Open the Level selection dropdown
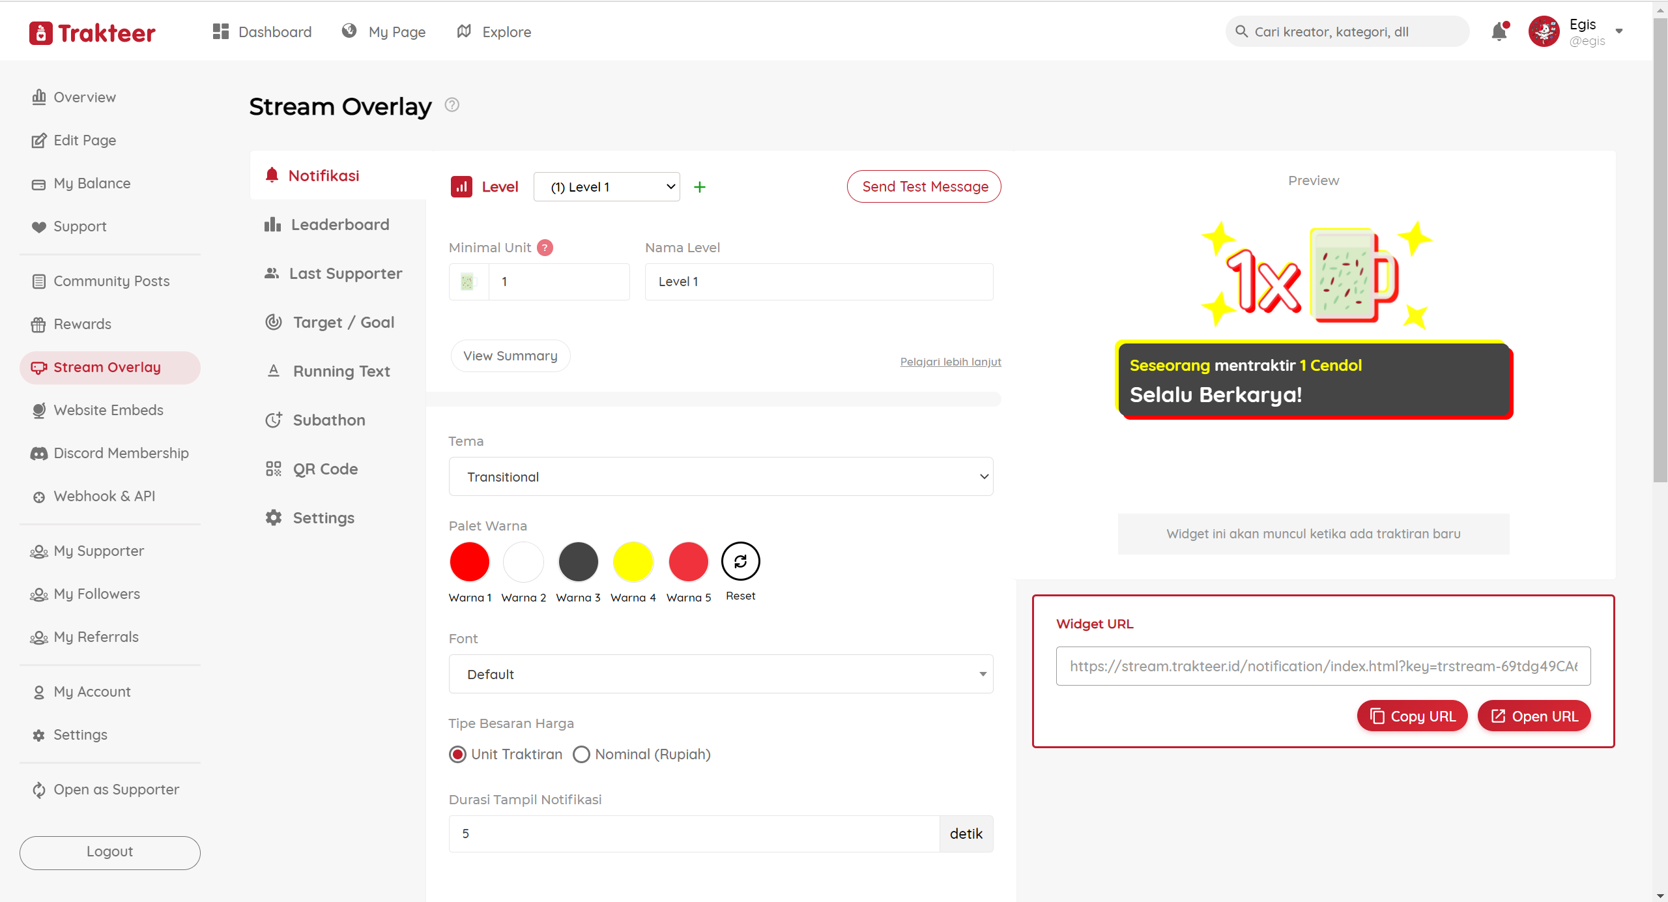The image size is (1668, 902). pos(607,187)
